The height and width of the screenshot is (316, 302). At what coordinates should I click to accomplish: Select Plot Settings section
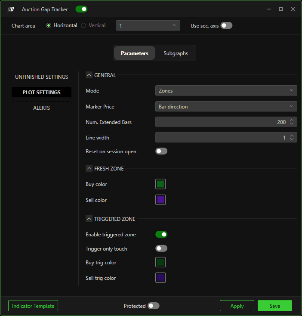pos(41,92)
